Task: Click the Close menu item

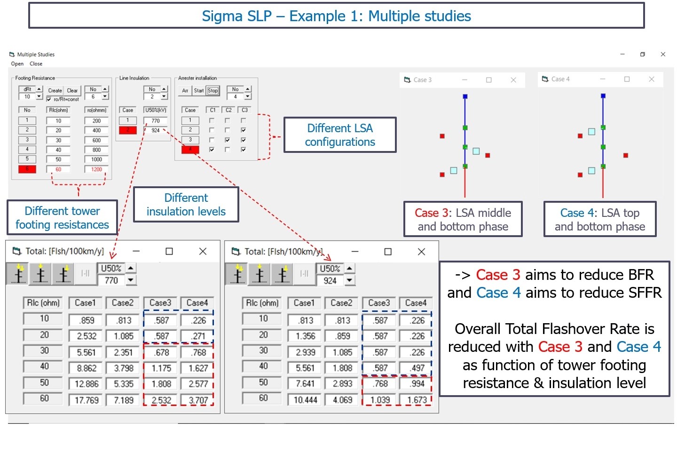Action: click(x=36, y=64)
